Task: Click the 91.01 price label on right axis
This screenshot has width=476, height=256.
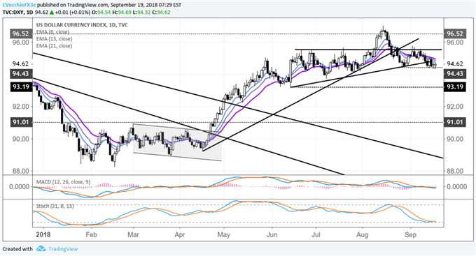Action: [455, 122]
